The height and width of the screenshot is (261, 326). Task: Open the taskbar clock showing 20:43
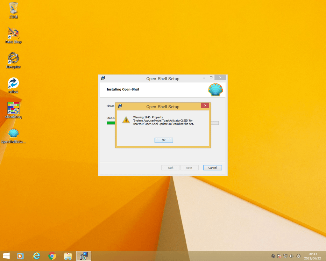tap(313, 256)
